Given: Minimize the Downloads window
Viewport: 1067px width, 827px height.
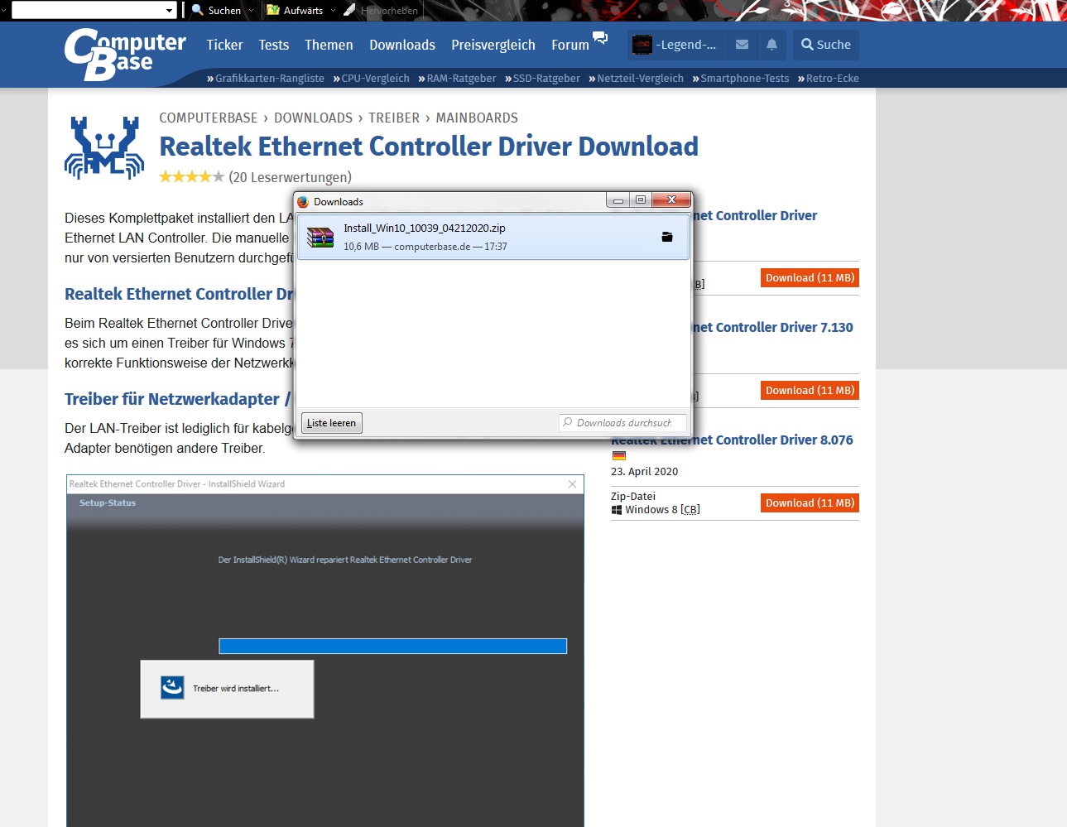Looking at the screenshot, I should click(618, 200).
